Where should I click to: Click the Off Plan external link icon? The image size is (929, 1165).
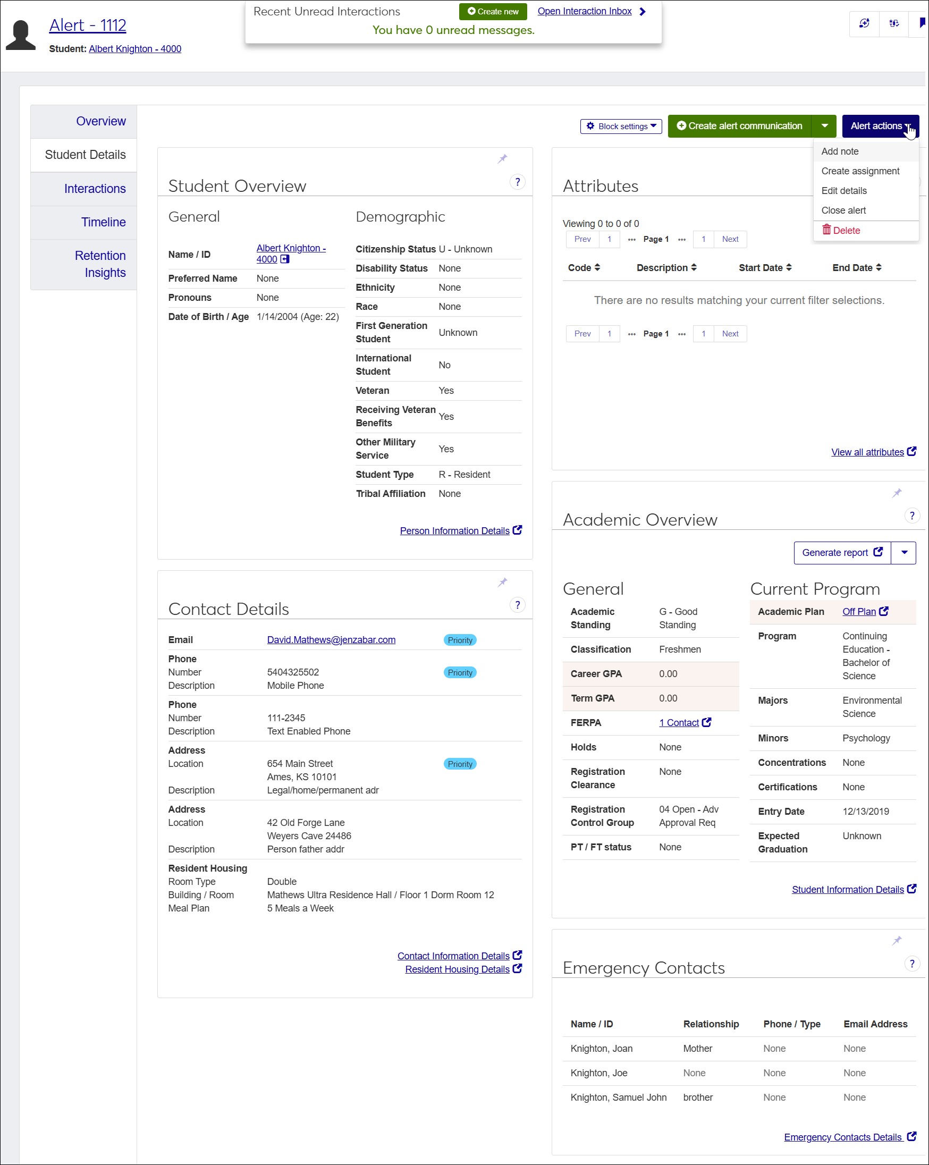point(884,611)
